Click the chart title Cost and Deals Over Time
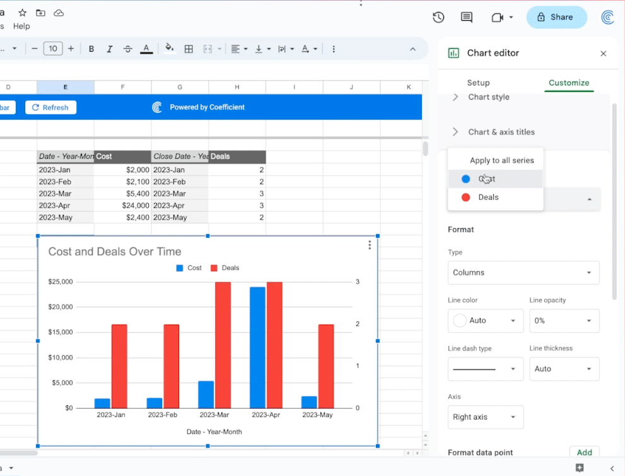The image size is (625, 476). pos(115,252)
